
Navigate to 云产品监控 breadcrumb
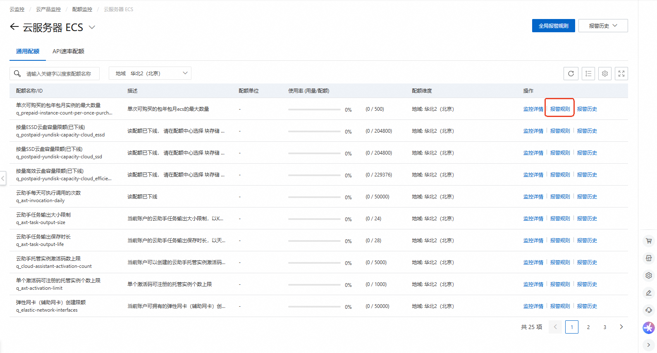[x=48, y=9]
